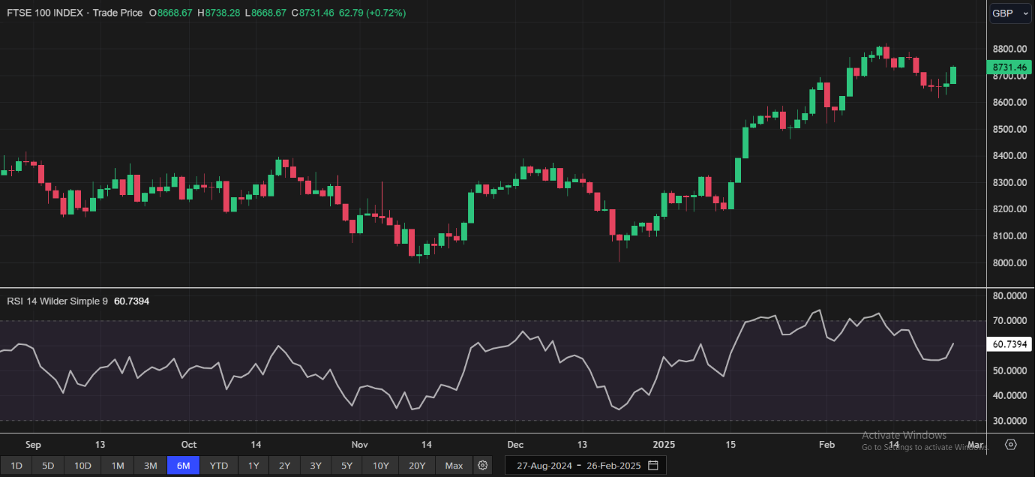Click the 8800.00 price axis label
Image resolution: width=1035 pixels, height=477 pixels.
(x=1009, y=49)
